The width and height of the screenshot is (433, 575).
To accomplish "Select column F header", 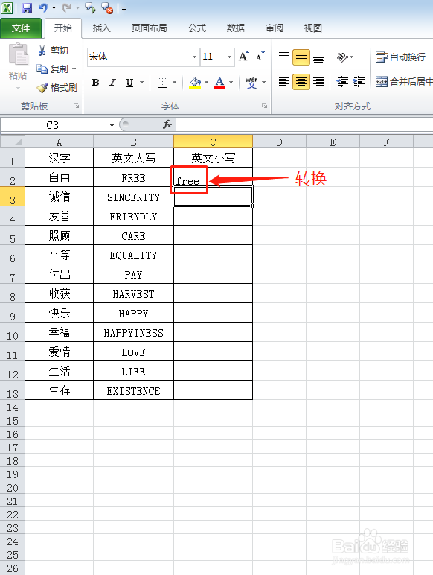I will (386, 142).
